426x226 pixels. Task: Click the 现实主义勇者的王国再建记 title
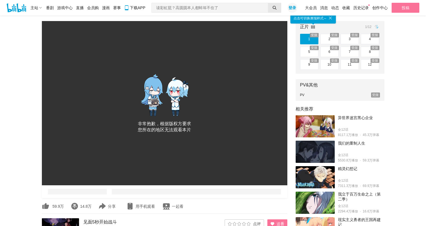[x=359, y=222]
